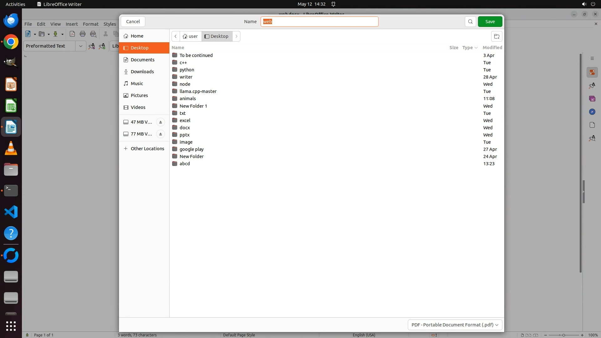Click the Name text field containing web

coord(319,22)
